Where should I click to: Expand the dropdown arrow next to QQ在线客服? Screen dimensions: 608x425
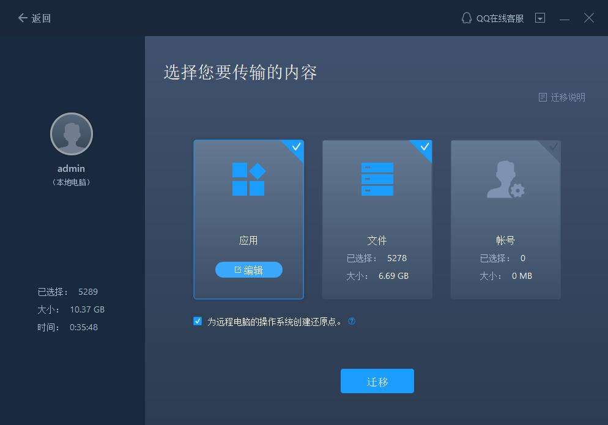(540, 18)
